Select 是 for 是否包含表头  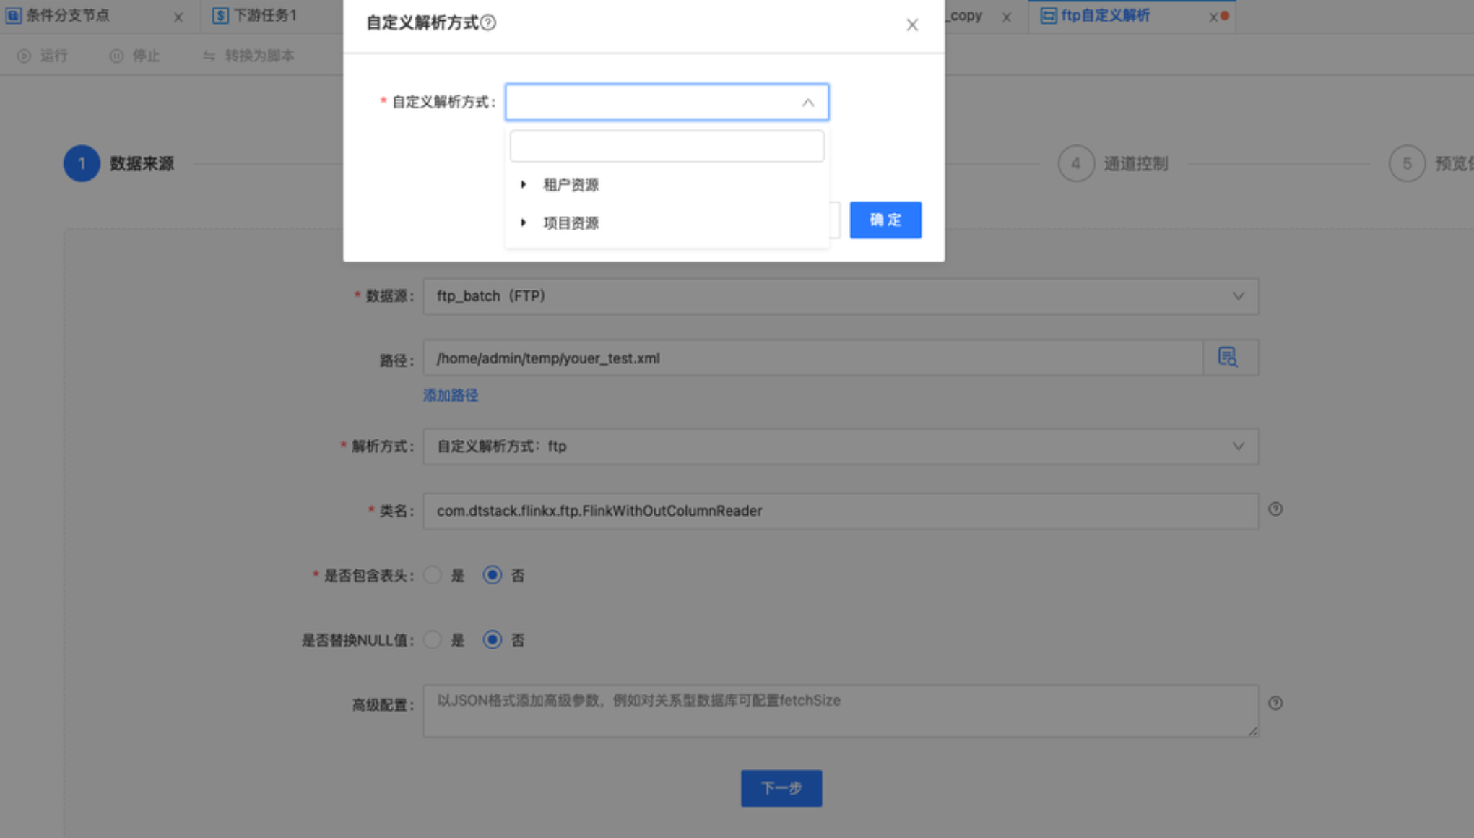433,575
